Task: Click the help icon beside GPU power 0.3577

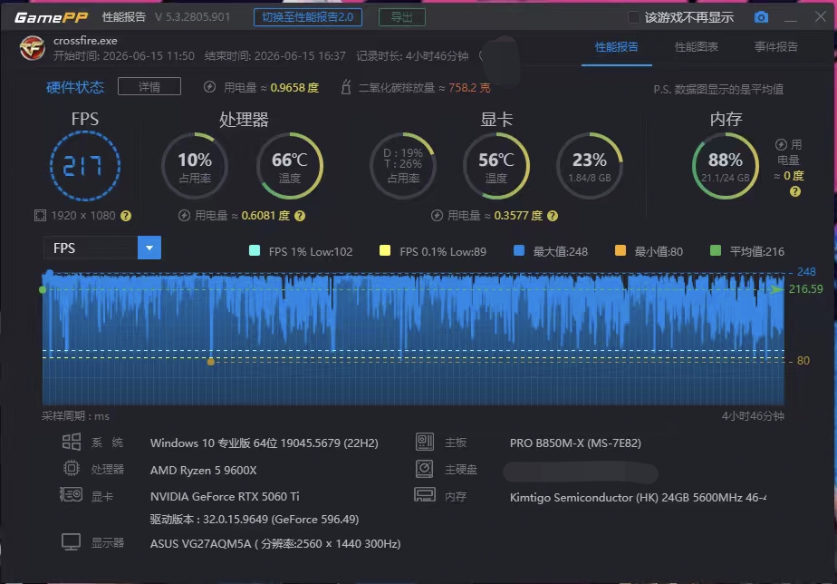Action: [553, 216]
